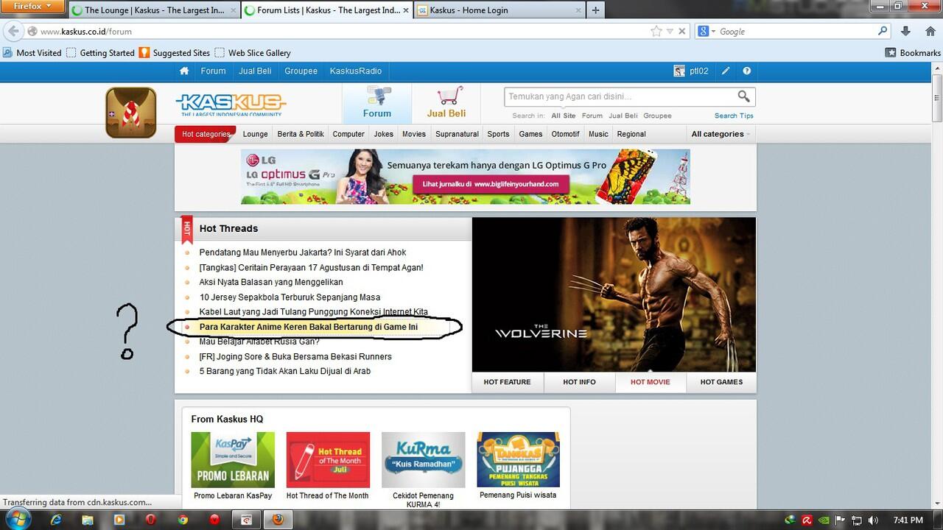Image resolution: width=943 pixels, height=530 pixels.
Task: Open the Computer category
Action: 348,134
